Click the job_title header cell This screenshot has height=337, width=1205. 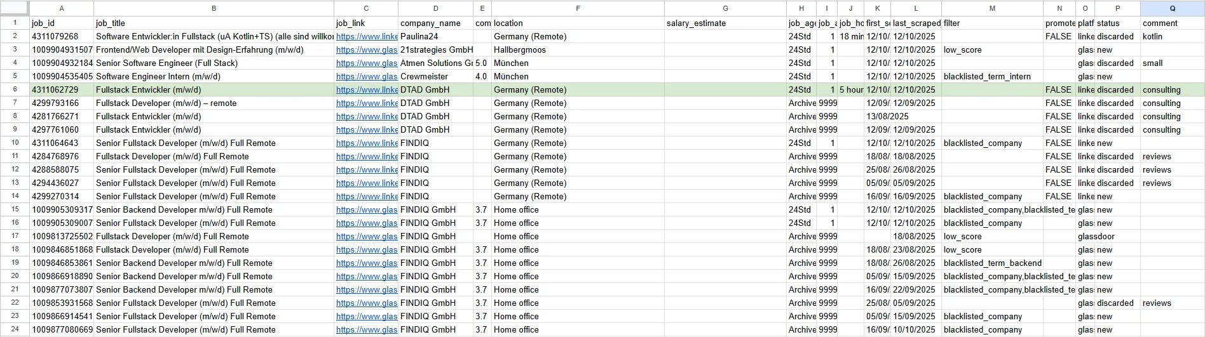click(214, 23)
